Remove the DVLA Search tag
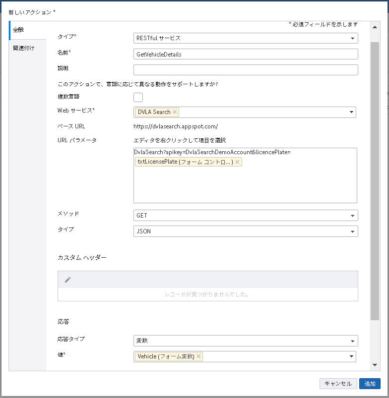 tap(175, 112)
